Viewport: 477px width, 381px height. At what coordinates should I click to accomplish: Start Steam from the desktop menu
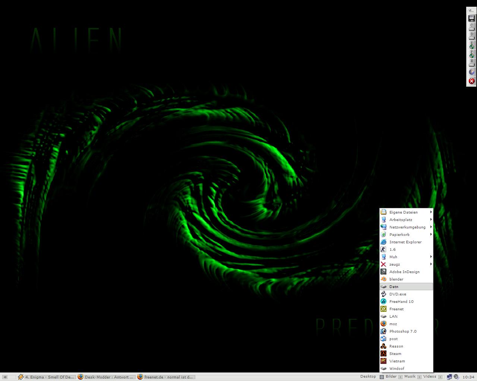pos(395,353)
